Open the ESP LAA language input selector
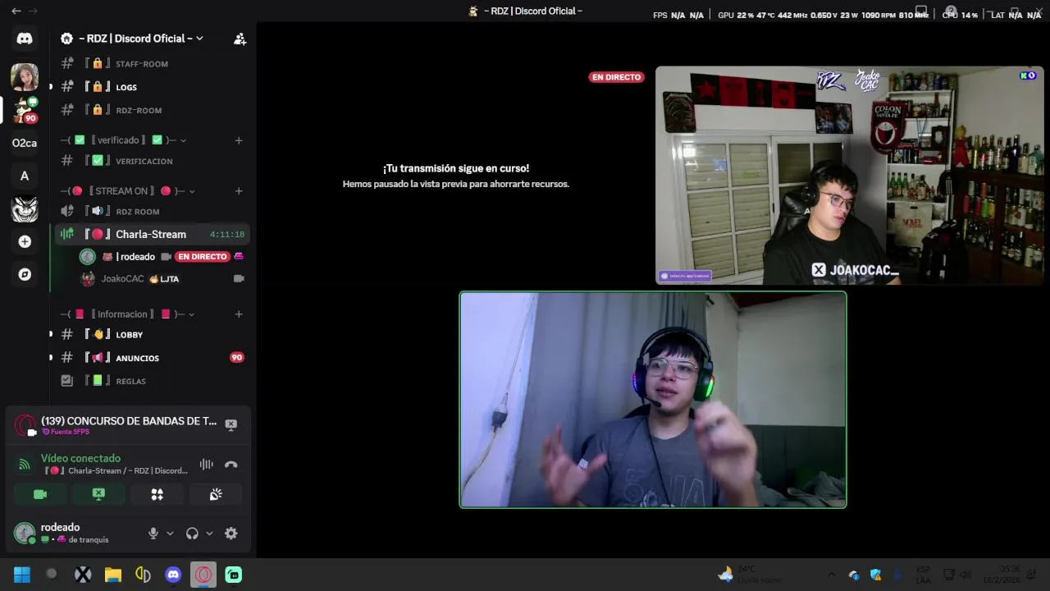The image size is (1050, 591). click(x=923, y=575)
